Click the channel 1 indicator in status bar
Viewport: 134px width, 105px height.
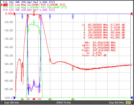(x=2, y=103)
